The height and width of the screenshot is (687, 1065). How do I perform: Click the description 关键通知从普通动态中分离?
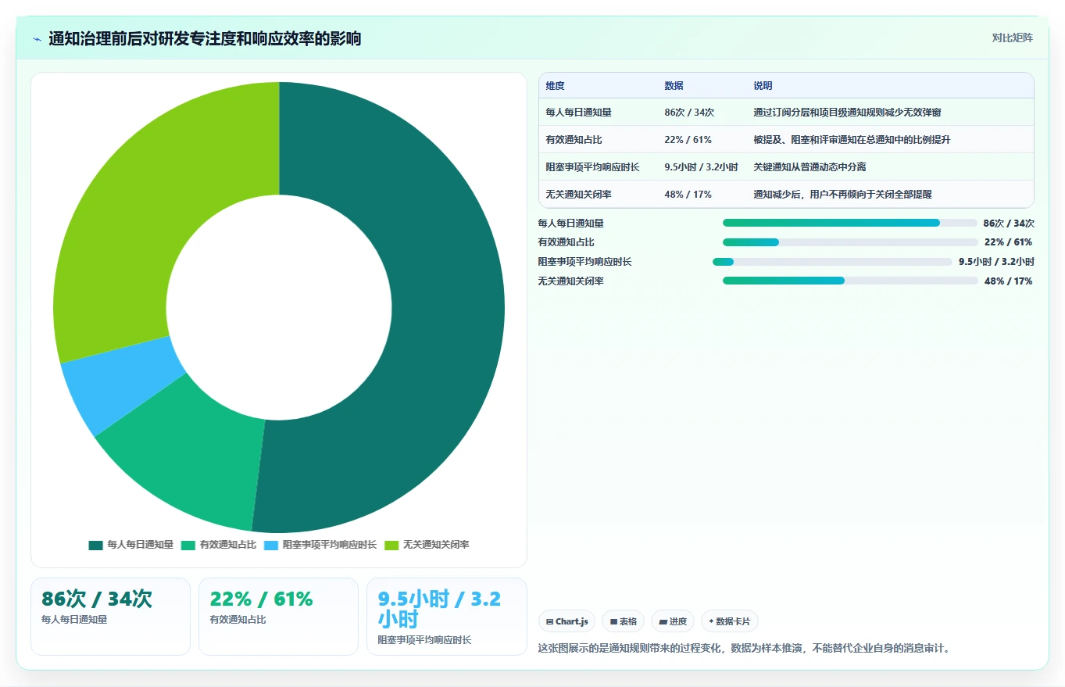pyautogui.click(x=809, y=167)
